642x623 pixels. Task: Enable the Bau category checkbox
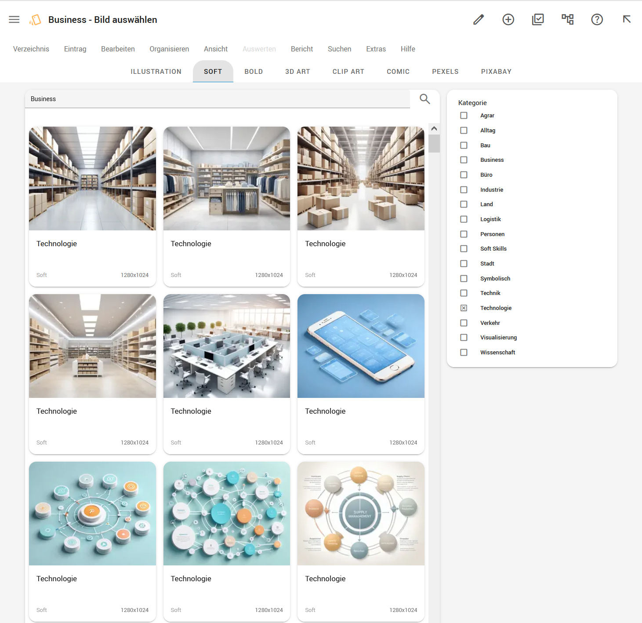[464, 145]
